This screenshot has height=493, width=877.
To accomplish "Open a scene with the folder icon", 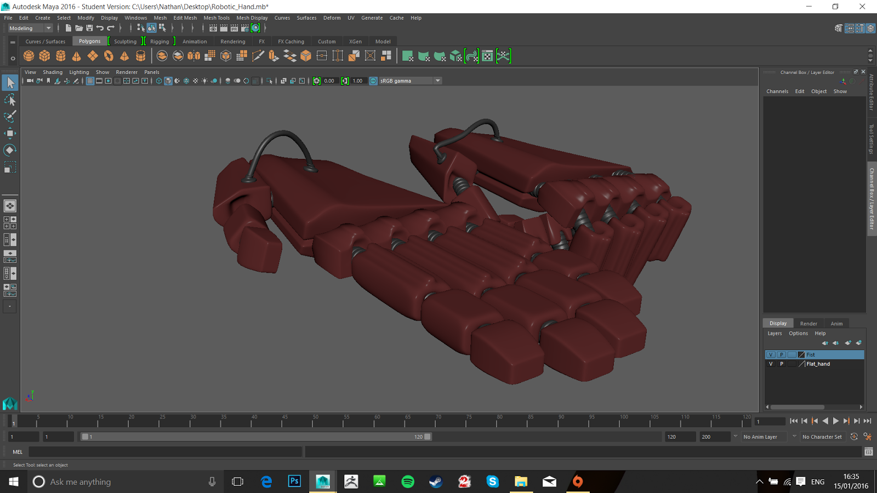I will pos(79,28).
